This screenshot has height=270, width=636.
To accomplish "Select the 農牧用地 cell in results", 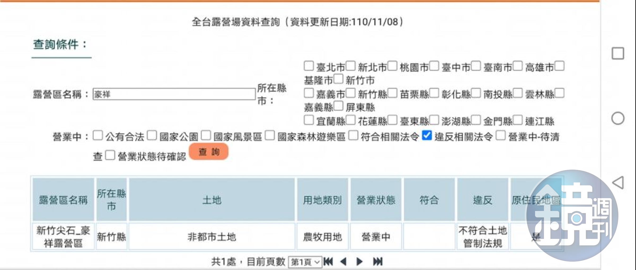I will point(323,237).
